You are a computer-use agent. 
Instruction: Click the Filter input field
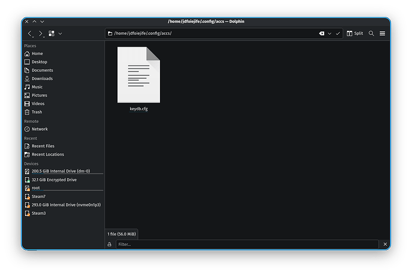click(247, 245)
